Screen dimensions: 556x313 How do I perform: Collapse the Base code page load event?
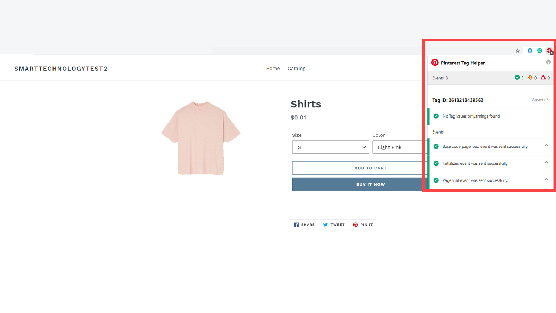[x=546, y=146]
